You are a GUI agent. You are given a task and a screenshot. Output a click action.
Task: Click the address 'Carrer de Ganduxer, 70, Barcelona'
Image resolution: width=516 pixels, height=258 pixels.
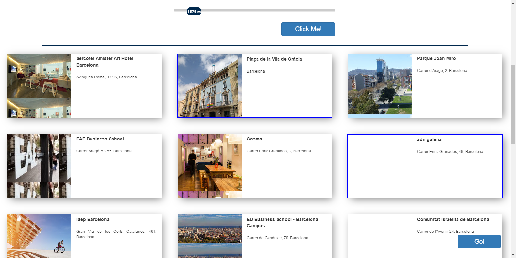point(278,238)
